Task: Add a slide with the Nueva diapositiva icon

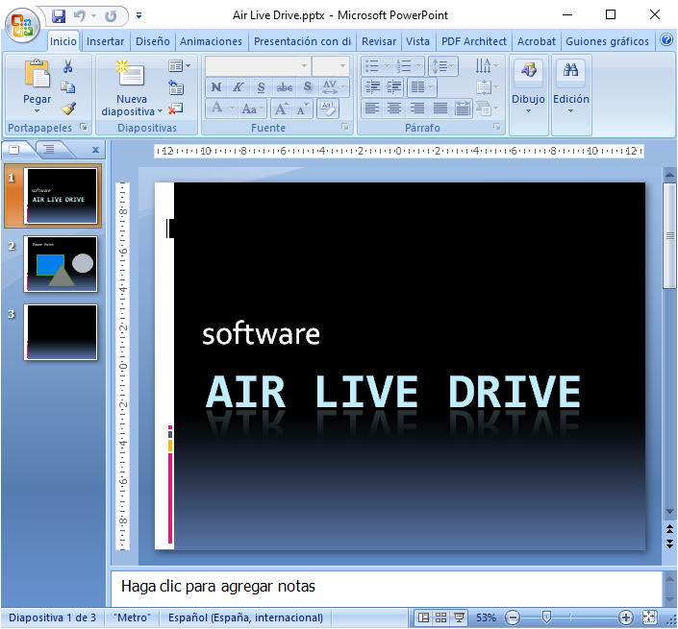Action: [132, 73]
